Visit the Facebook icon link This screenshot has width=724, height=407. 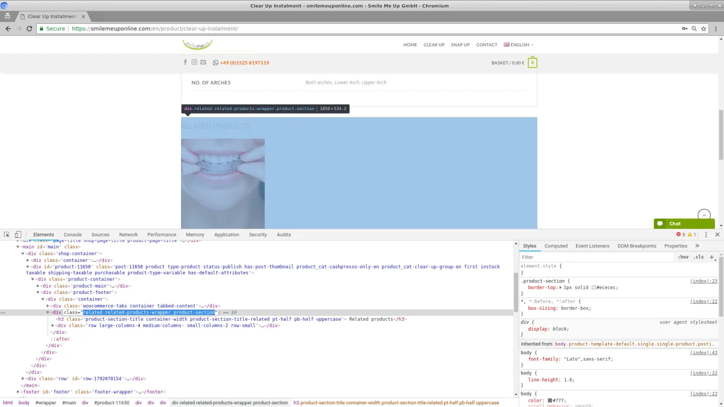[x=186, y=62]
